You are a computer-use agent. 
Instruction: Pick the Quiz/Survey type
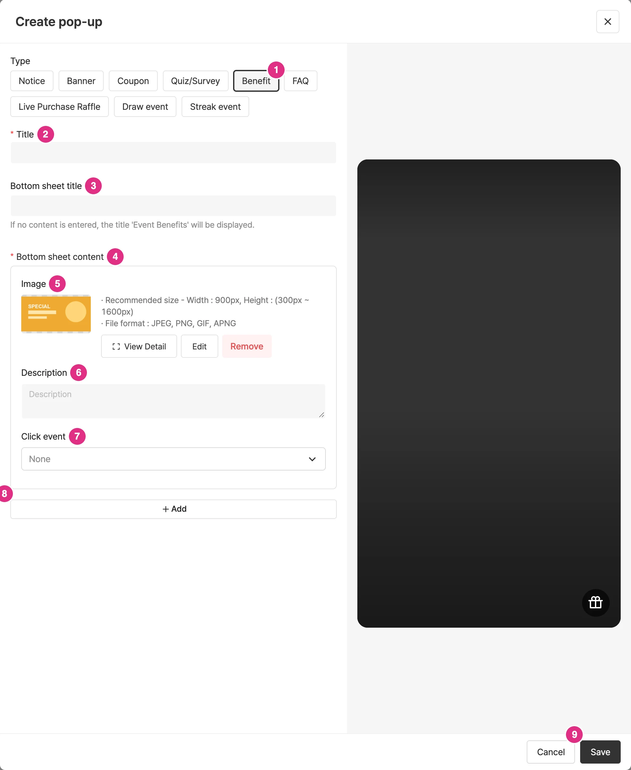195,81
